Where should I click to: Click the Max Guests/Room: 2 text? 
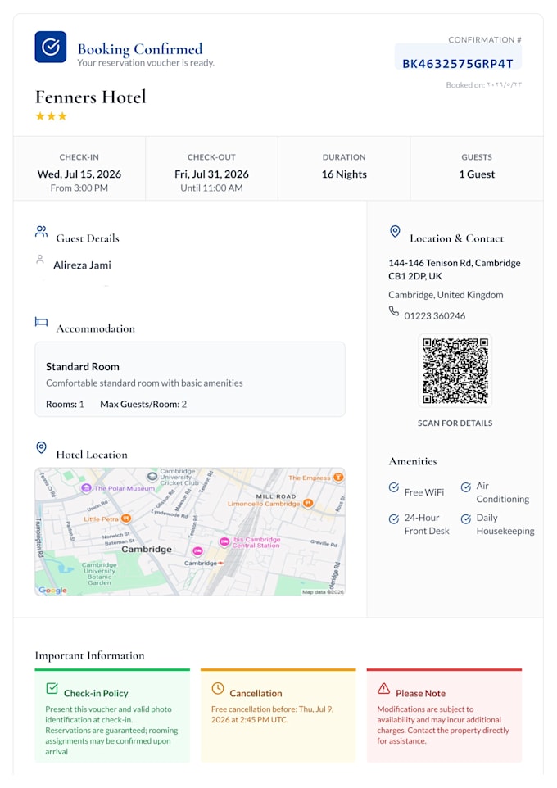[143, 404]
